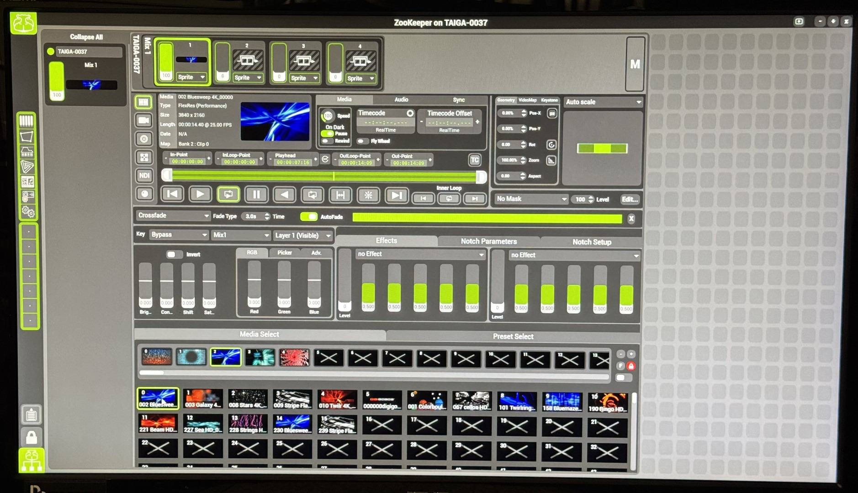Toggle the AutoFade switch
Screen dimensions: 858x493
coord(309,217)
